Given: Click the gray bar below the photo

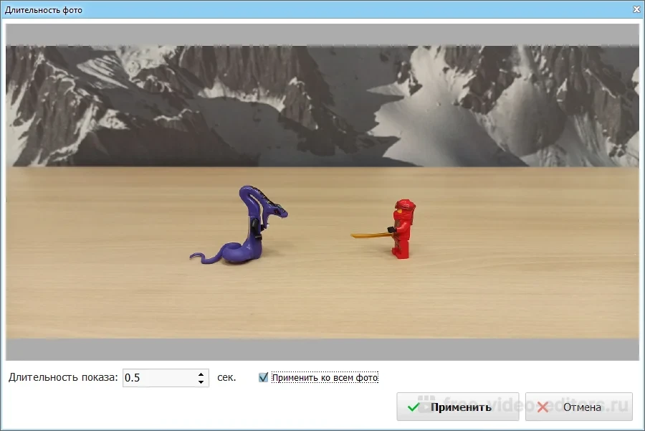Looking at the screenshot, I should (x=322, y=349).
